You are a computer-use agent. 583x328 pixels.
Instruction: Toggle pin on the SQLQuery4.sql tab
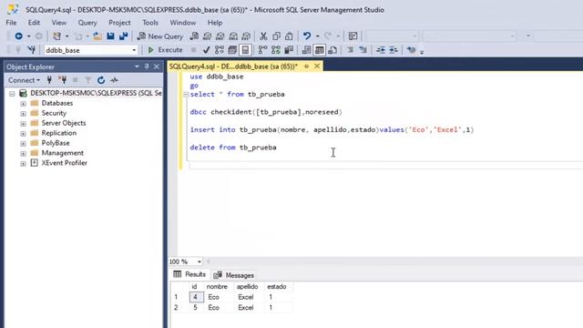pyautogui.click(x=306, y=67)
